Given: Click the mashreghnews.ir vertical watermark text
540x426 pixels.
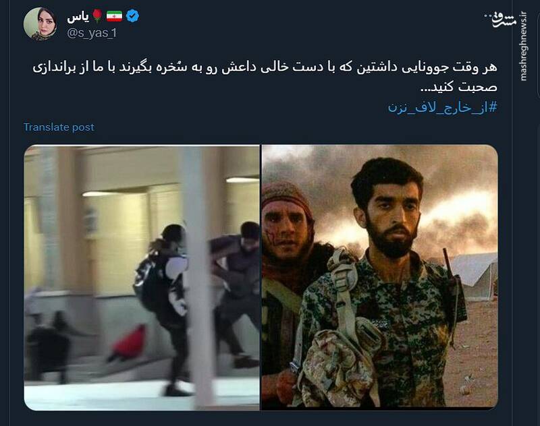Looking at the screenshot, I should 524,47.
